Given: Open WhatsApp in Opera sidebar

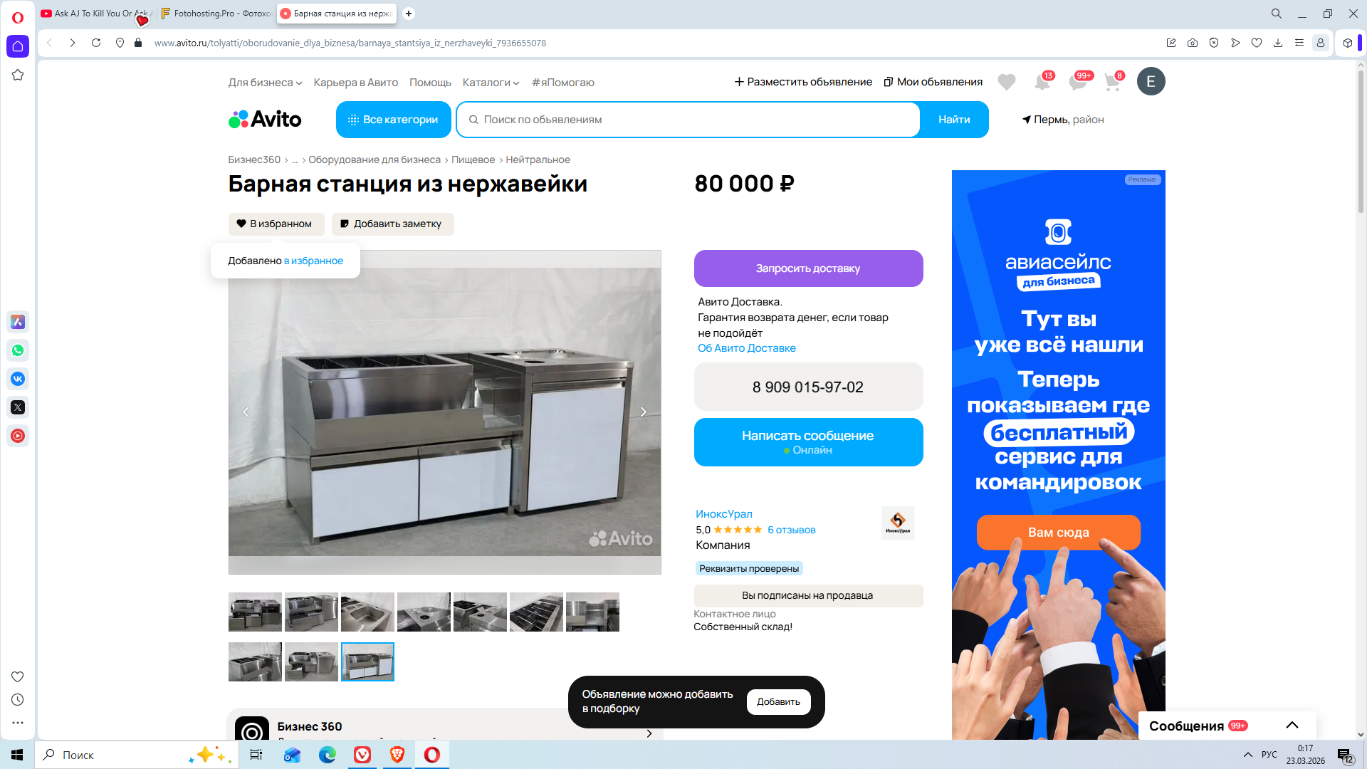Looking at the screenshot, I should tap(18, 350).
